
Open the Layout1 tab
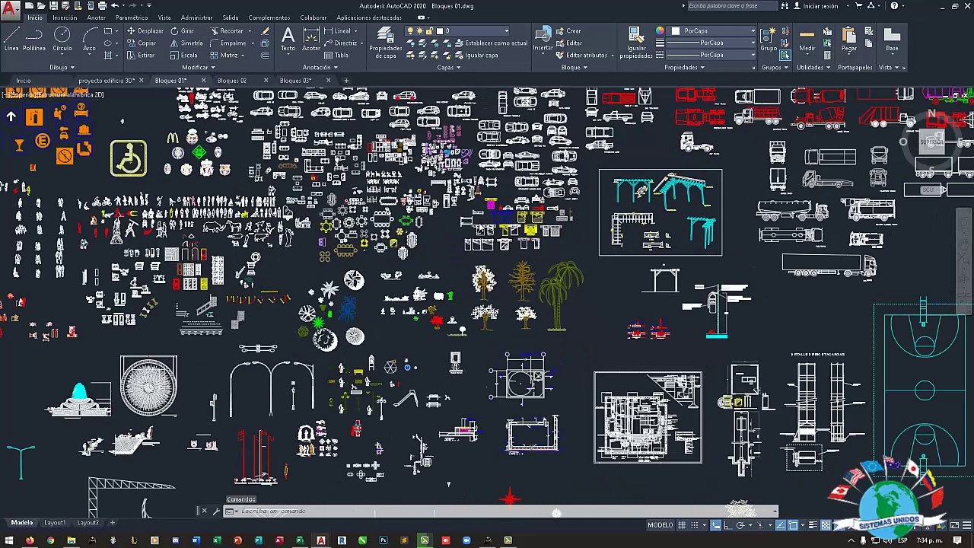[55, 523]
